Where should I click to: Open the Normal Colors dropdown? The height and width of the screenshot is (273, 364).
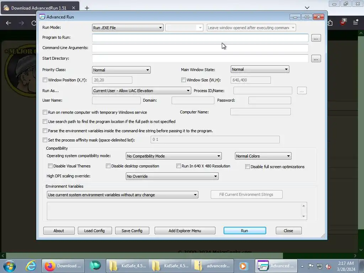point(263,156)
